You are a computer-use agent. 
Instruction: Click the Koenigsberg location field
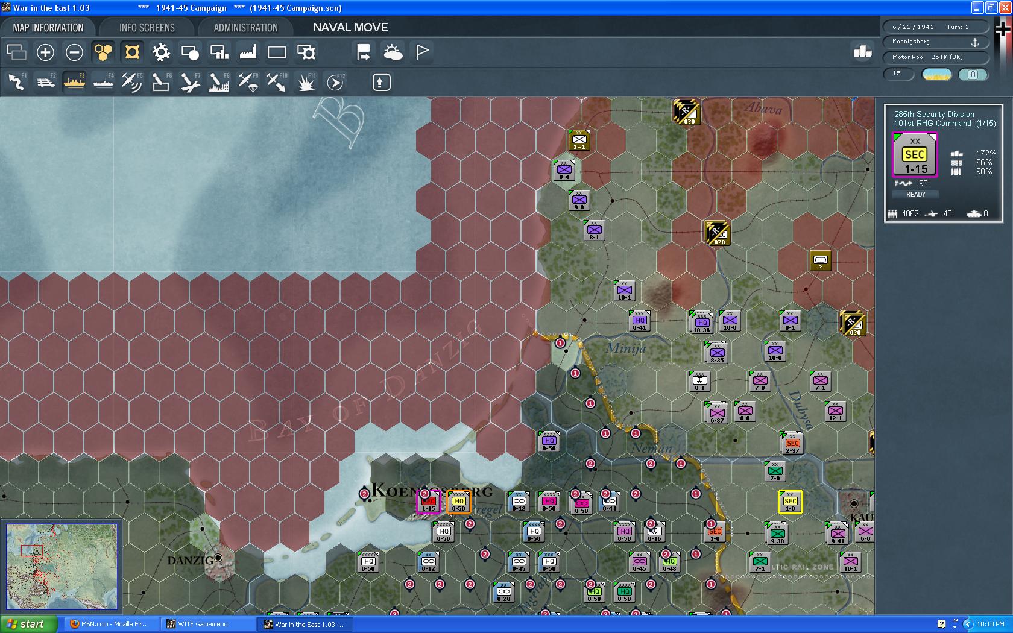[935, 42]
